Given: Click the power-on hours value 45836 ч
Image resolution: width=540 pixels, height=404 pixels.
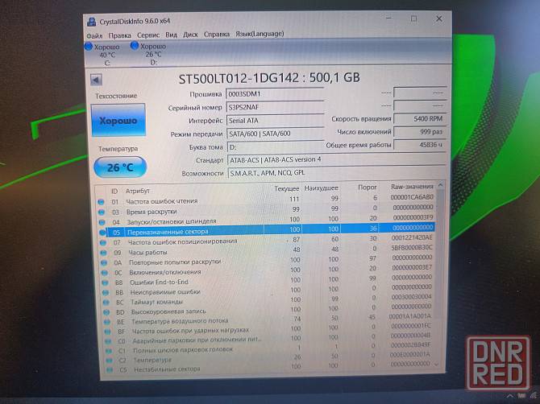Looking at the screenshot, I should [420, 145].
